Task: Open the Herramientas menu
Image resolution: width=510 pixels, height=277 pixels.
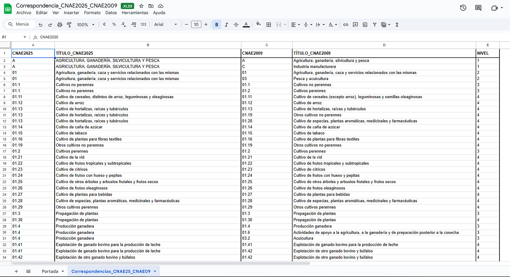Action: coord(135,13)
